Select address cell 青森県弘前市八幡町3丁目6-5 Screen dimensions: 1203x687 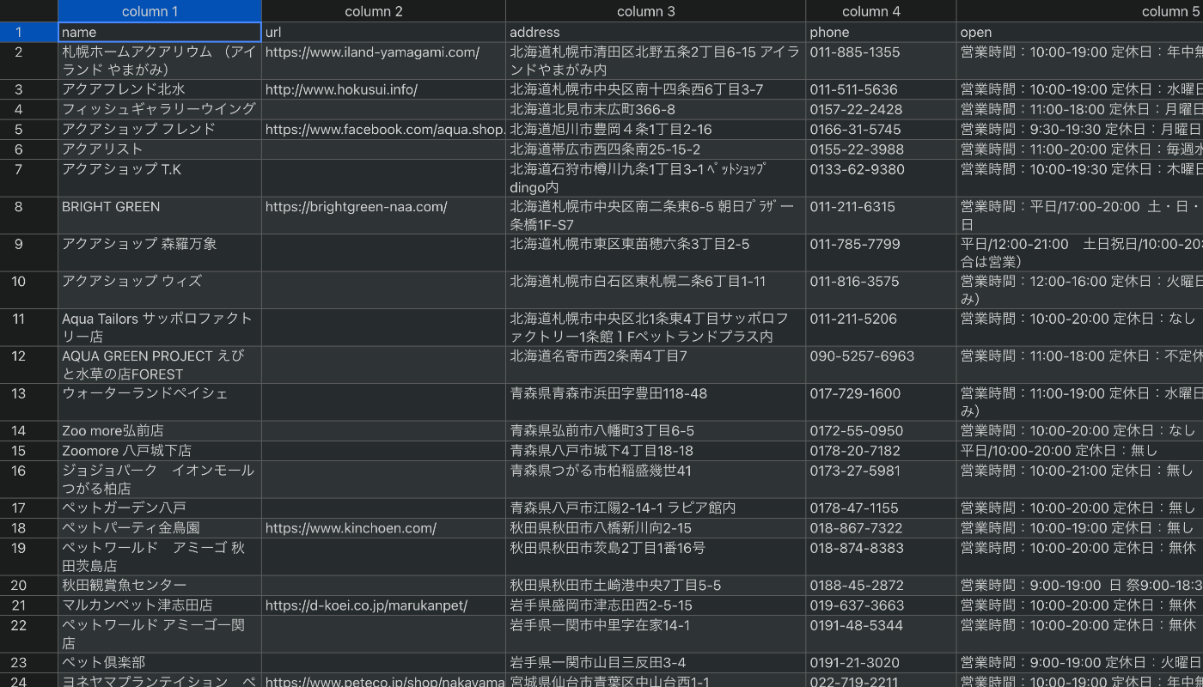pos(656,431)
